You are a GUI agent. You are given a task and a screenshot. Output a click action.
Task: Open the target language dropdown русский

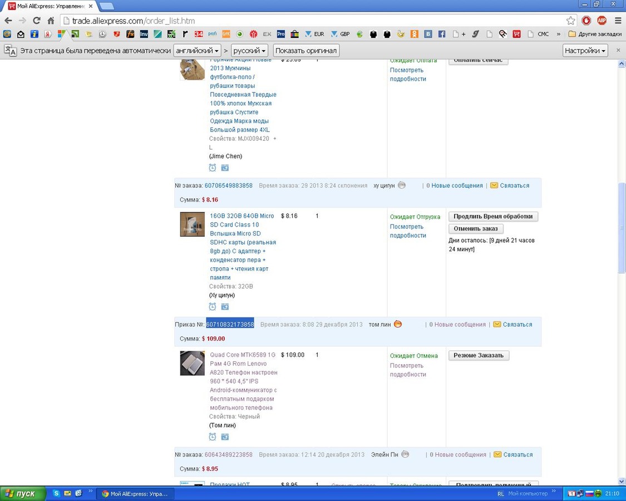click(249, 51)
